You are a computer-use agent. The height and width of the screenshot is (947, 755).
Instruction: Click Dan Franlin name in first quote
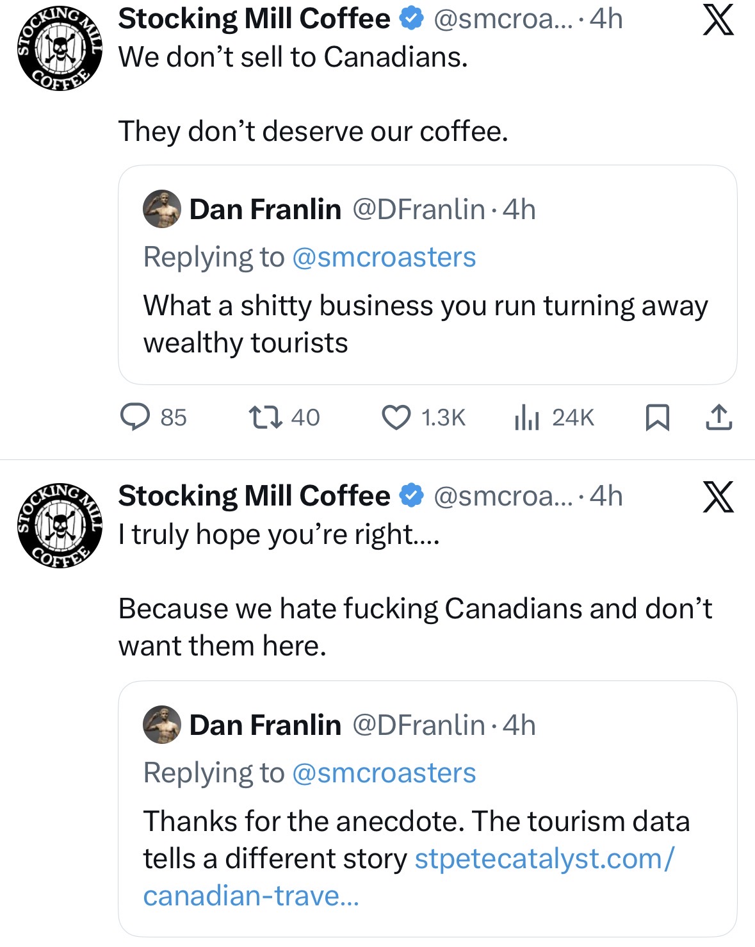tap(265, 210)
